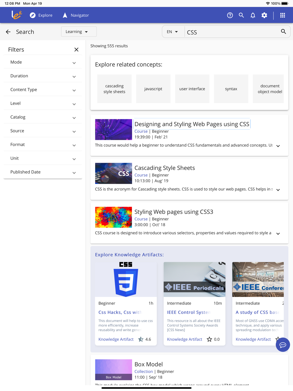Screen dimensions: 293x391
Task: Open the notifications bell
Action: coord(253,15)
